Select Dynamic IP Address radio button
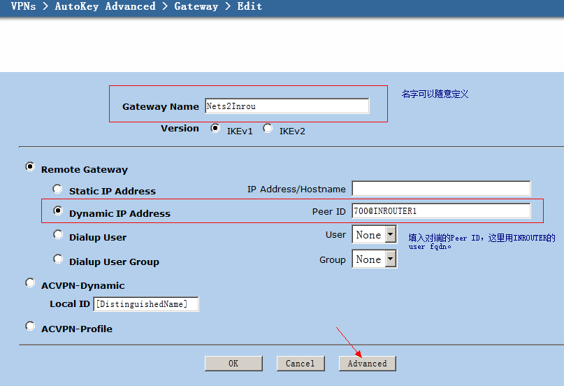Image resolution: width=564 pixels, height=386 pixels. point(57,210)
